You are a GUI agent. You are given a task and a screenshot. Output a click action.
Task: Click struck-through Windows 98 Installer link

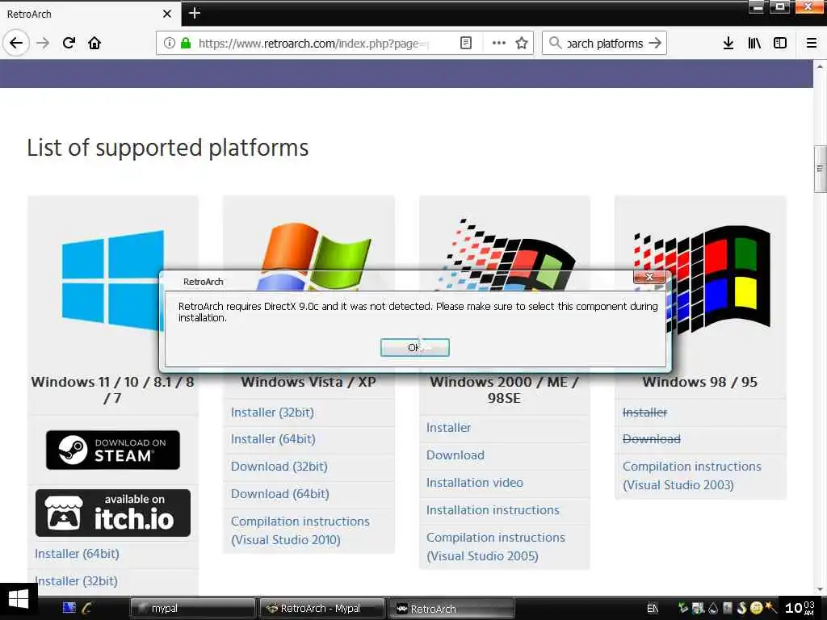[x=644, y=413]
